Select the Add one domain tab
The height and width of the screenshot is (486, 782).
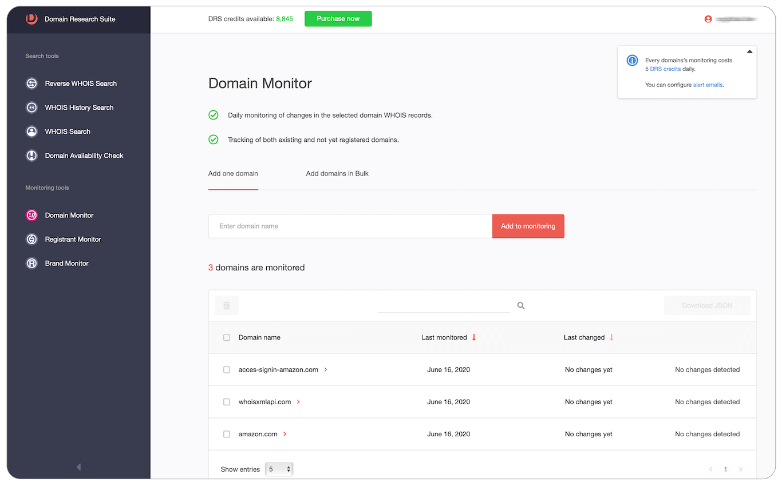tap(233, 173)
